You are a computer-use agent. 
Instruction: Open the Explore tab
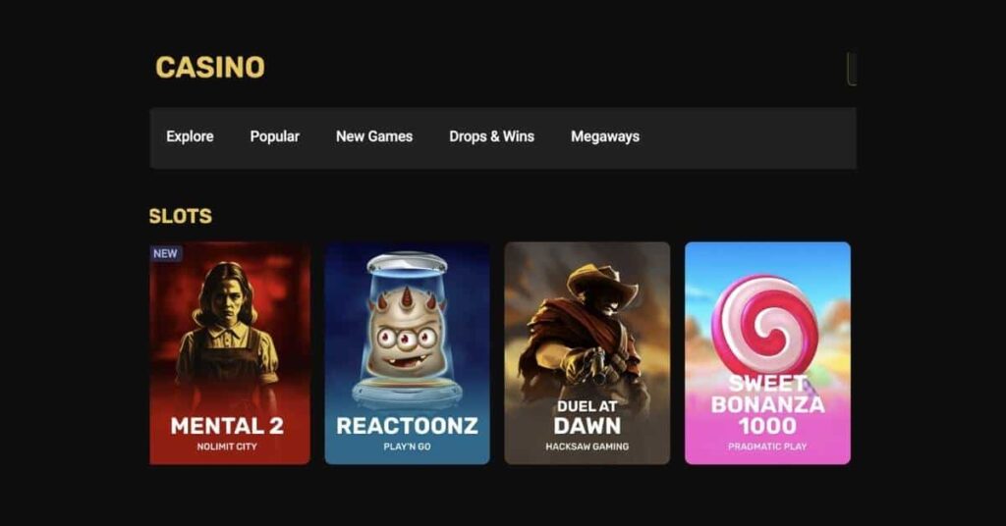click(190, 136)
